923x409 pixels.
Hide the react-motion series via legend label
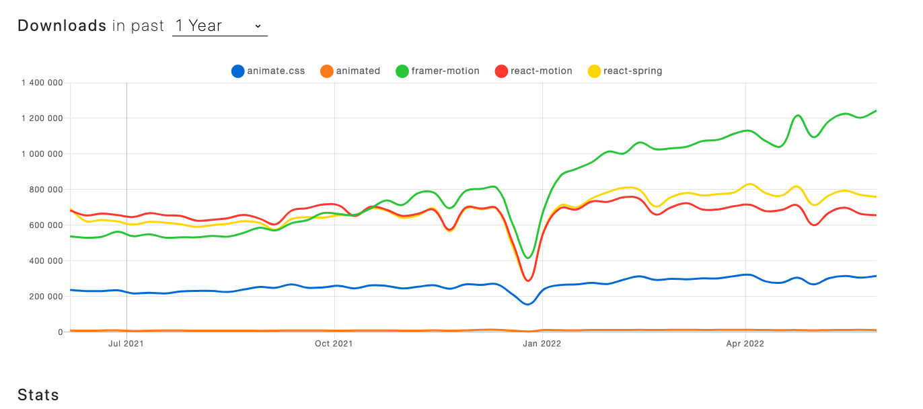coord(542,71)
